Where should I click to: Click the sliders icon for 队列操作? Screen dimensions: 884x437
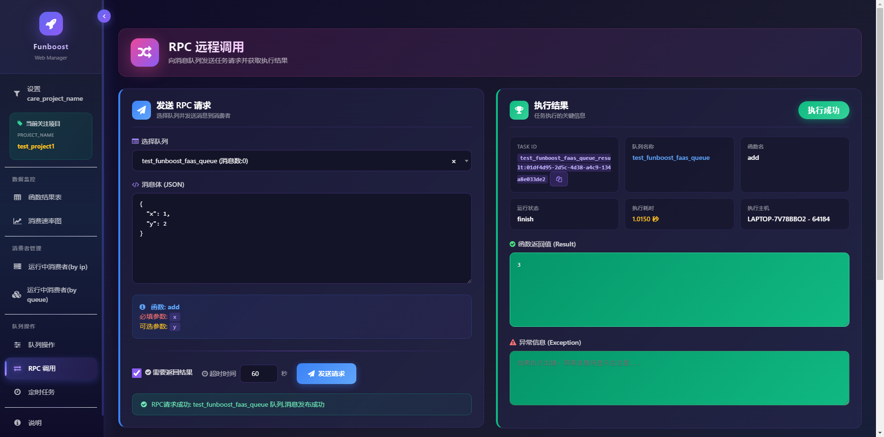click(x=18, y=345)
